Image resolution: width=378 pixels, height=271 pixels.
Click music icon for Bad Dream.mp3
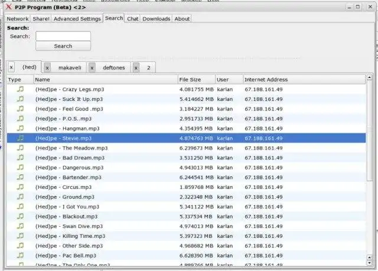(x=20, y=158)
